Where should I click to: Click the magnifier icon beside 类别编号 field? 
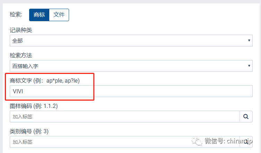coord(246,142)
